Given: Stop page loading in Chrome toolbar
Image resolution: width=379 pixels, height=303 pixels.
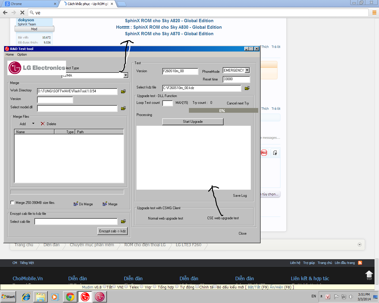Looking at the screenshot, I should [22, 12].
